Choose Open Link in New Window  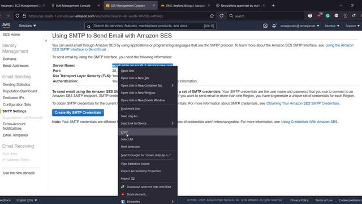(148, 93)
